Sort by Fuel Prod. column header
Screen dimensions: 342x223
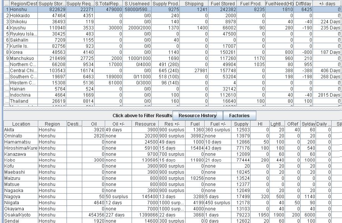pos(251,3)
